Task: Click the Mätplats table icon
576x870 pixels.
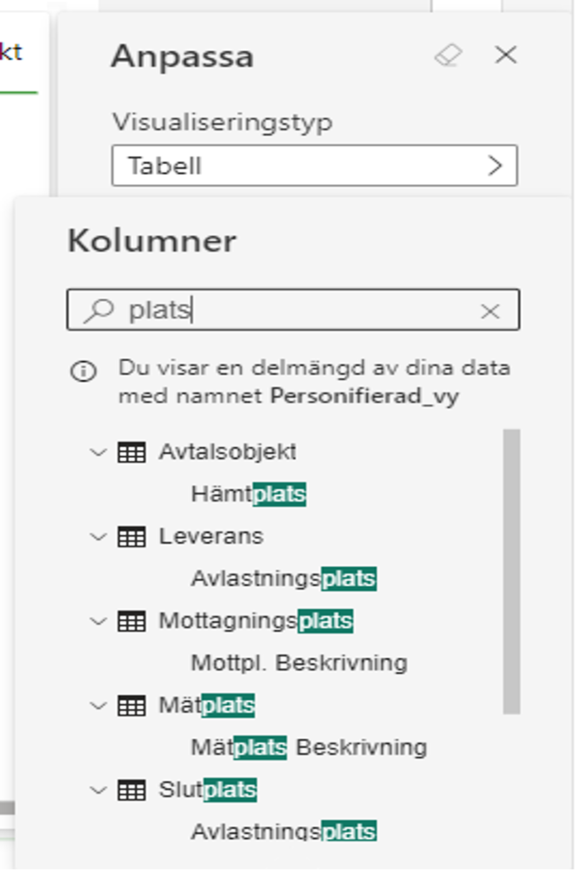Action: point(131,706)
